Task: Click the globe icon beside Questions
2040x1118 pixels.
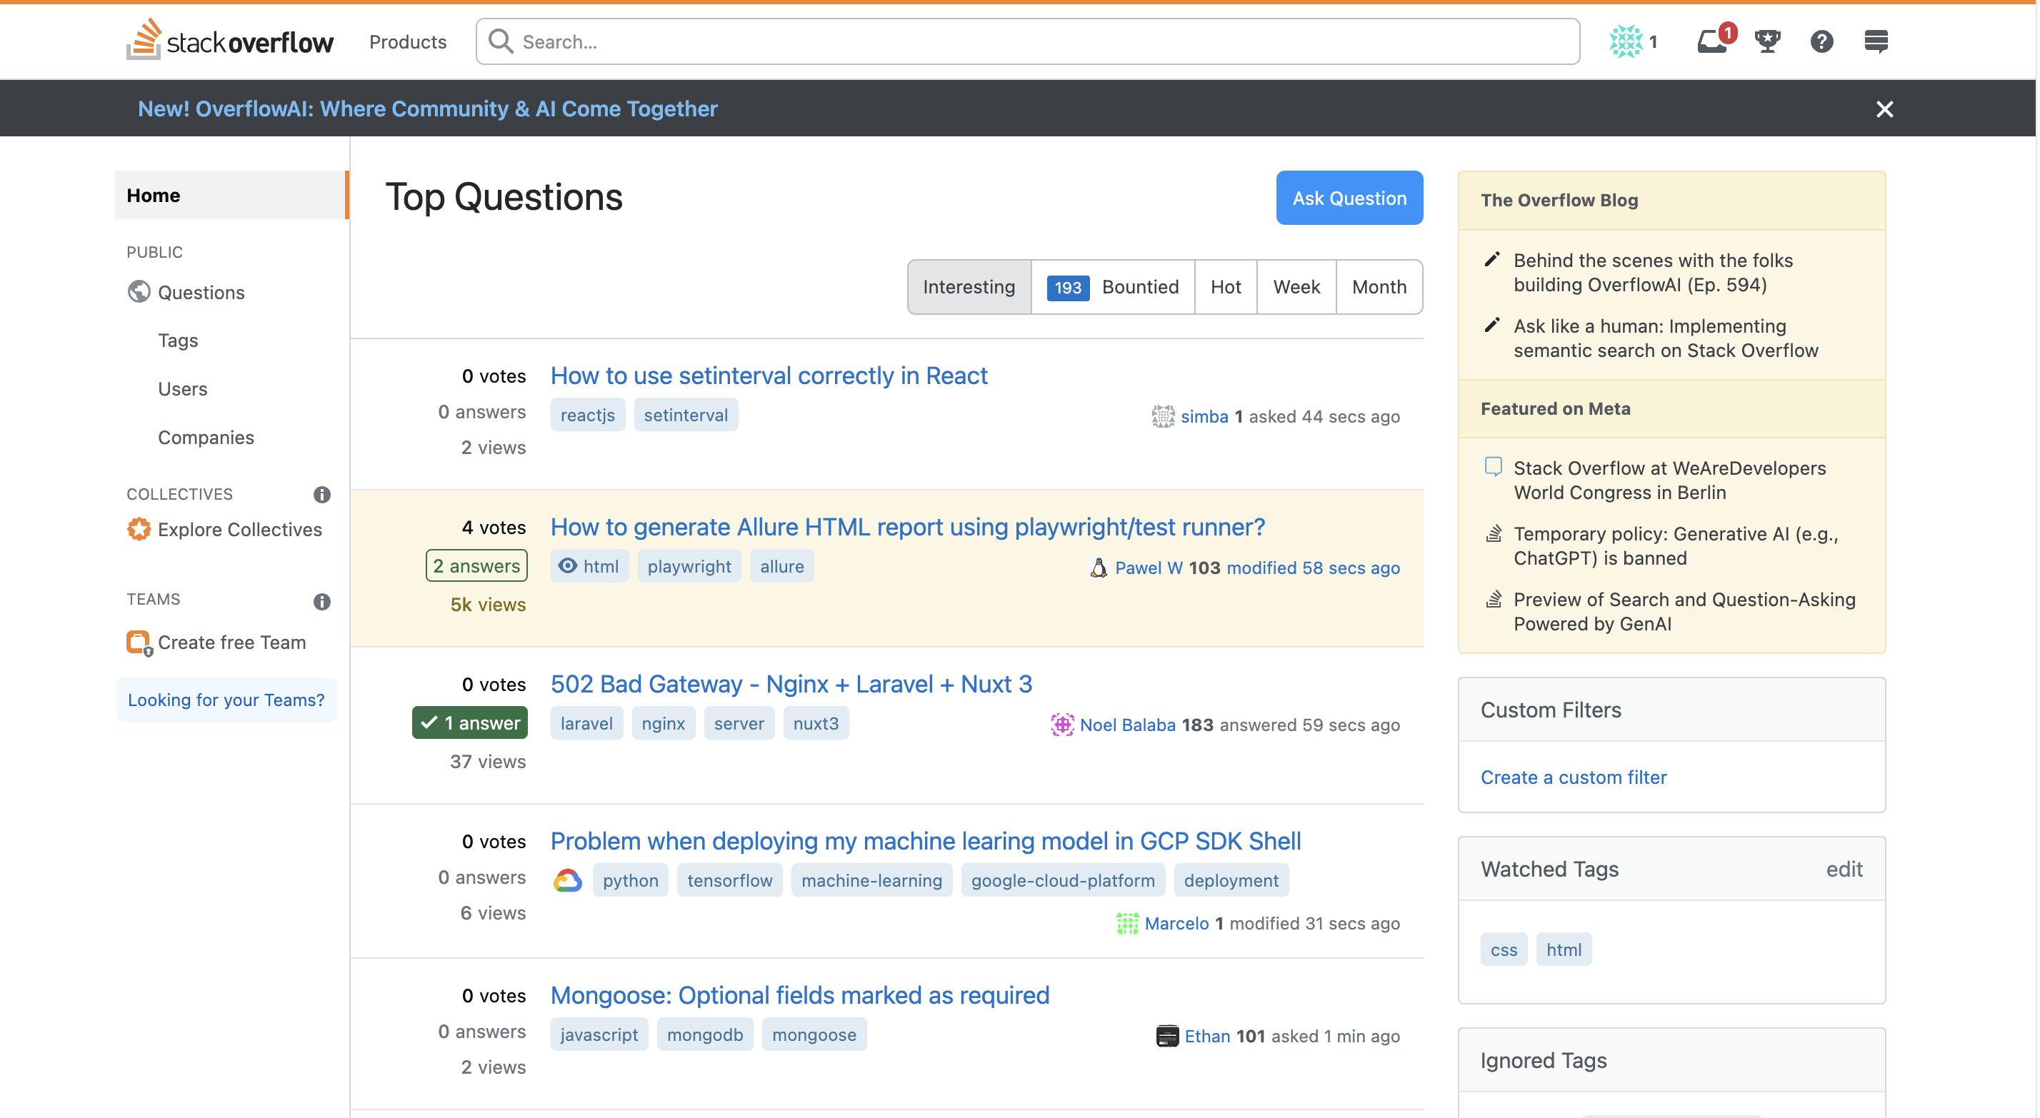Action: (139, 291)
